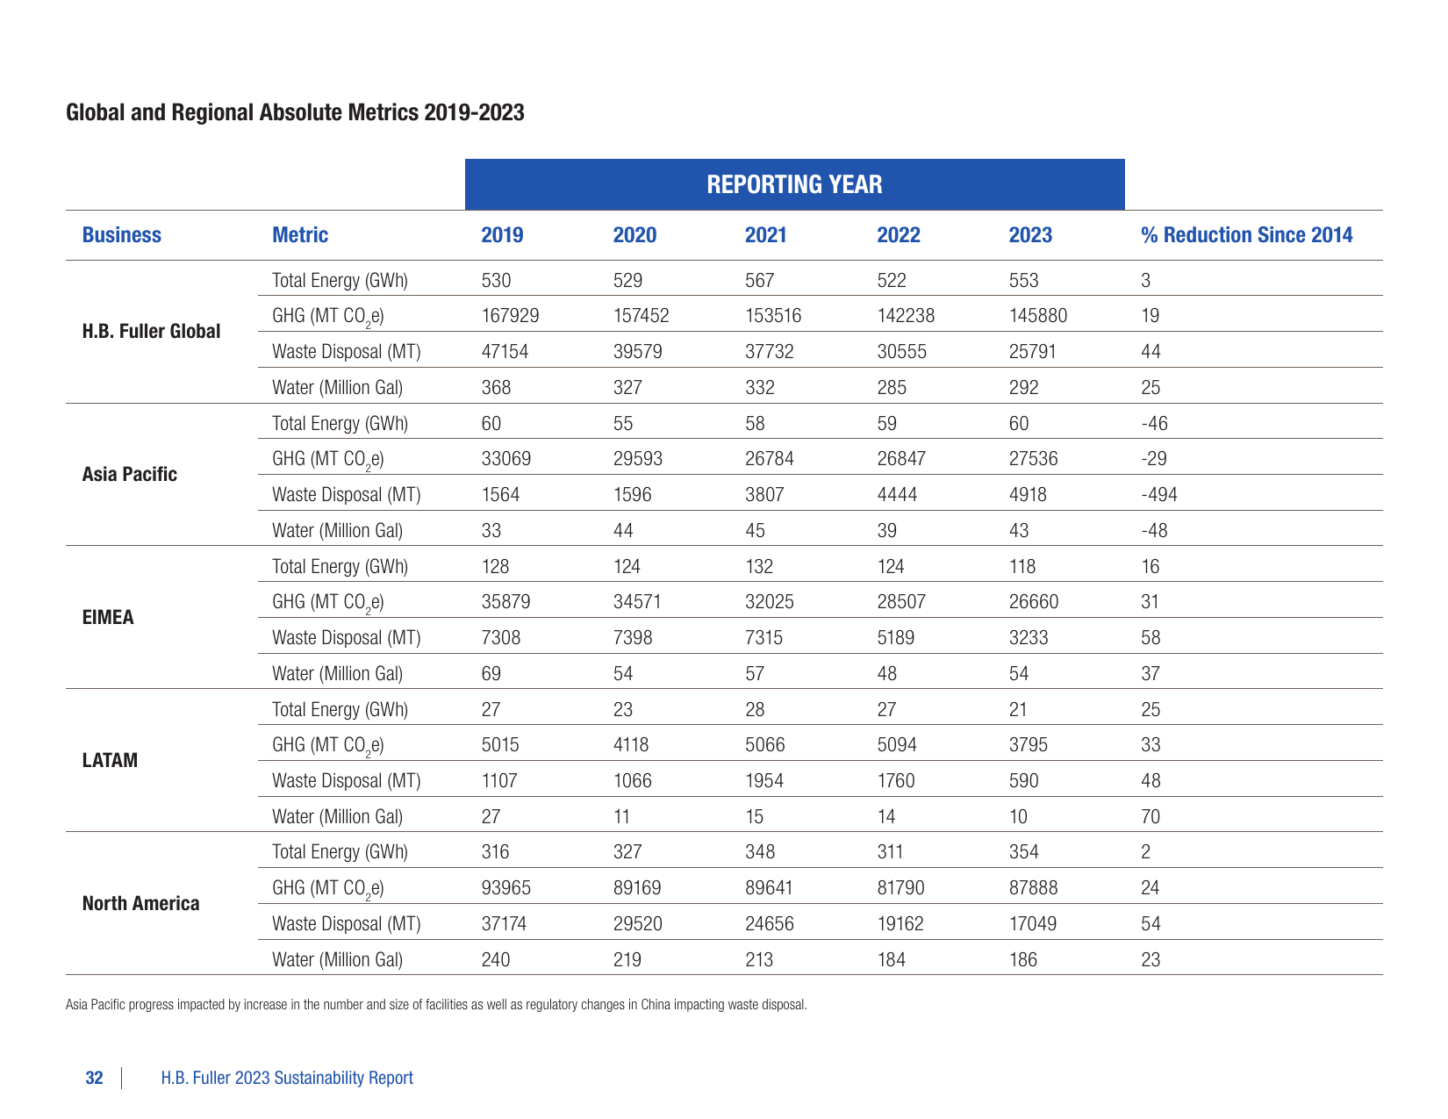Click the '2023' column header
This screenshot has height=1119, width=1448.
pyautogui.click(x=1030, y=235)
